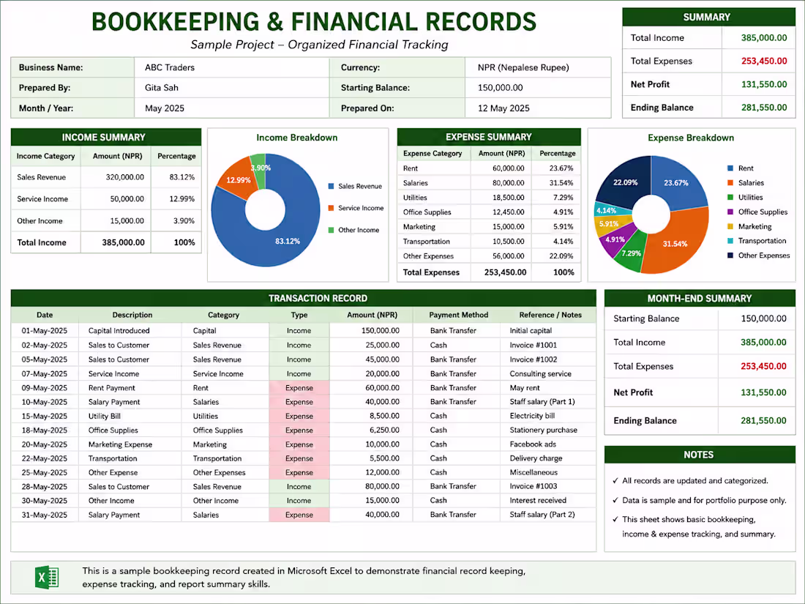The height and width of the screenshot is (604, 805).
Task: Click the 7.29% slice in the expense chart
Action: (630, 253)
